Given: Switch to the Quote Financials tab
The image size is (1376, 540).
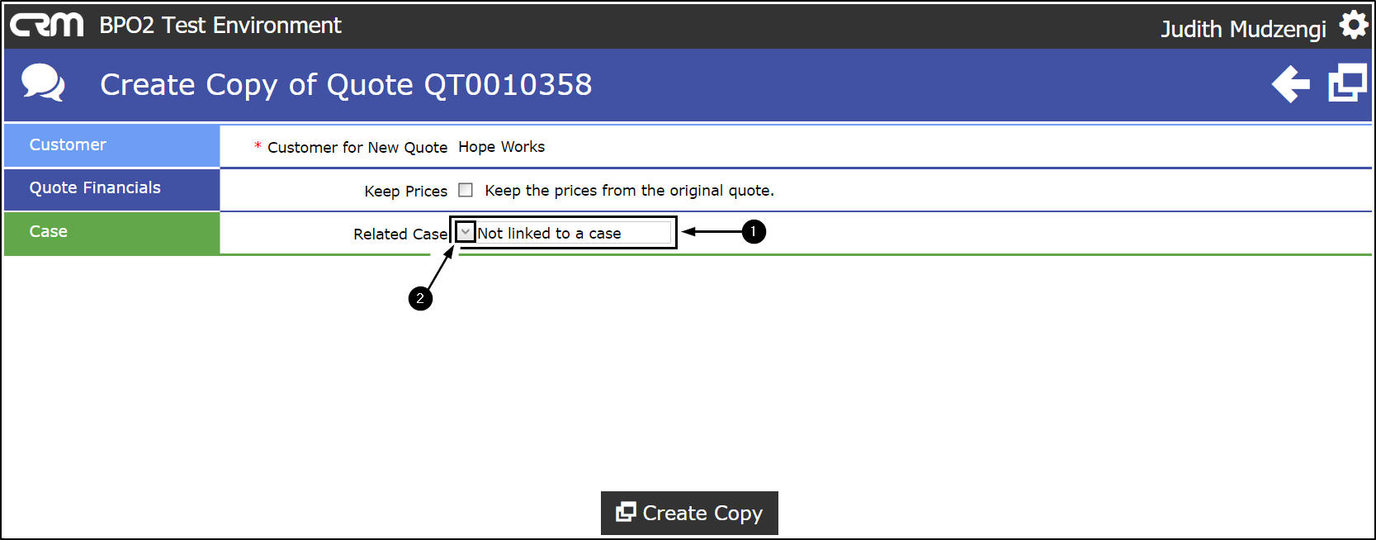Looking at the screenshot, I should coord(111,188).
